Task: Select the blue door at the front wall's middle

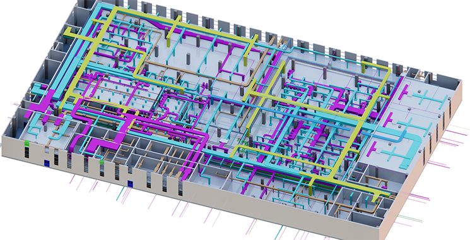Action: pyautogui.click(x=130, y=183)
